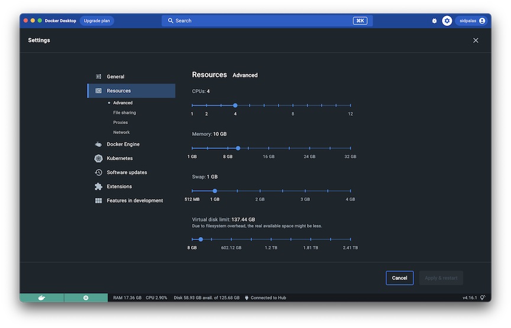Open the Software updates section

pos(127,173)
